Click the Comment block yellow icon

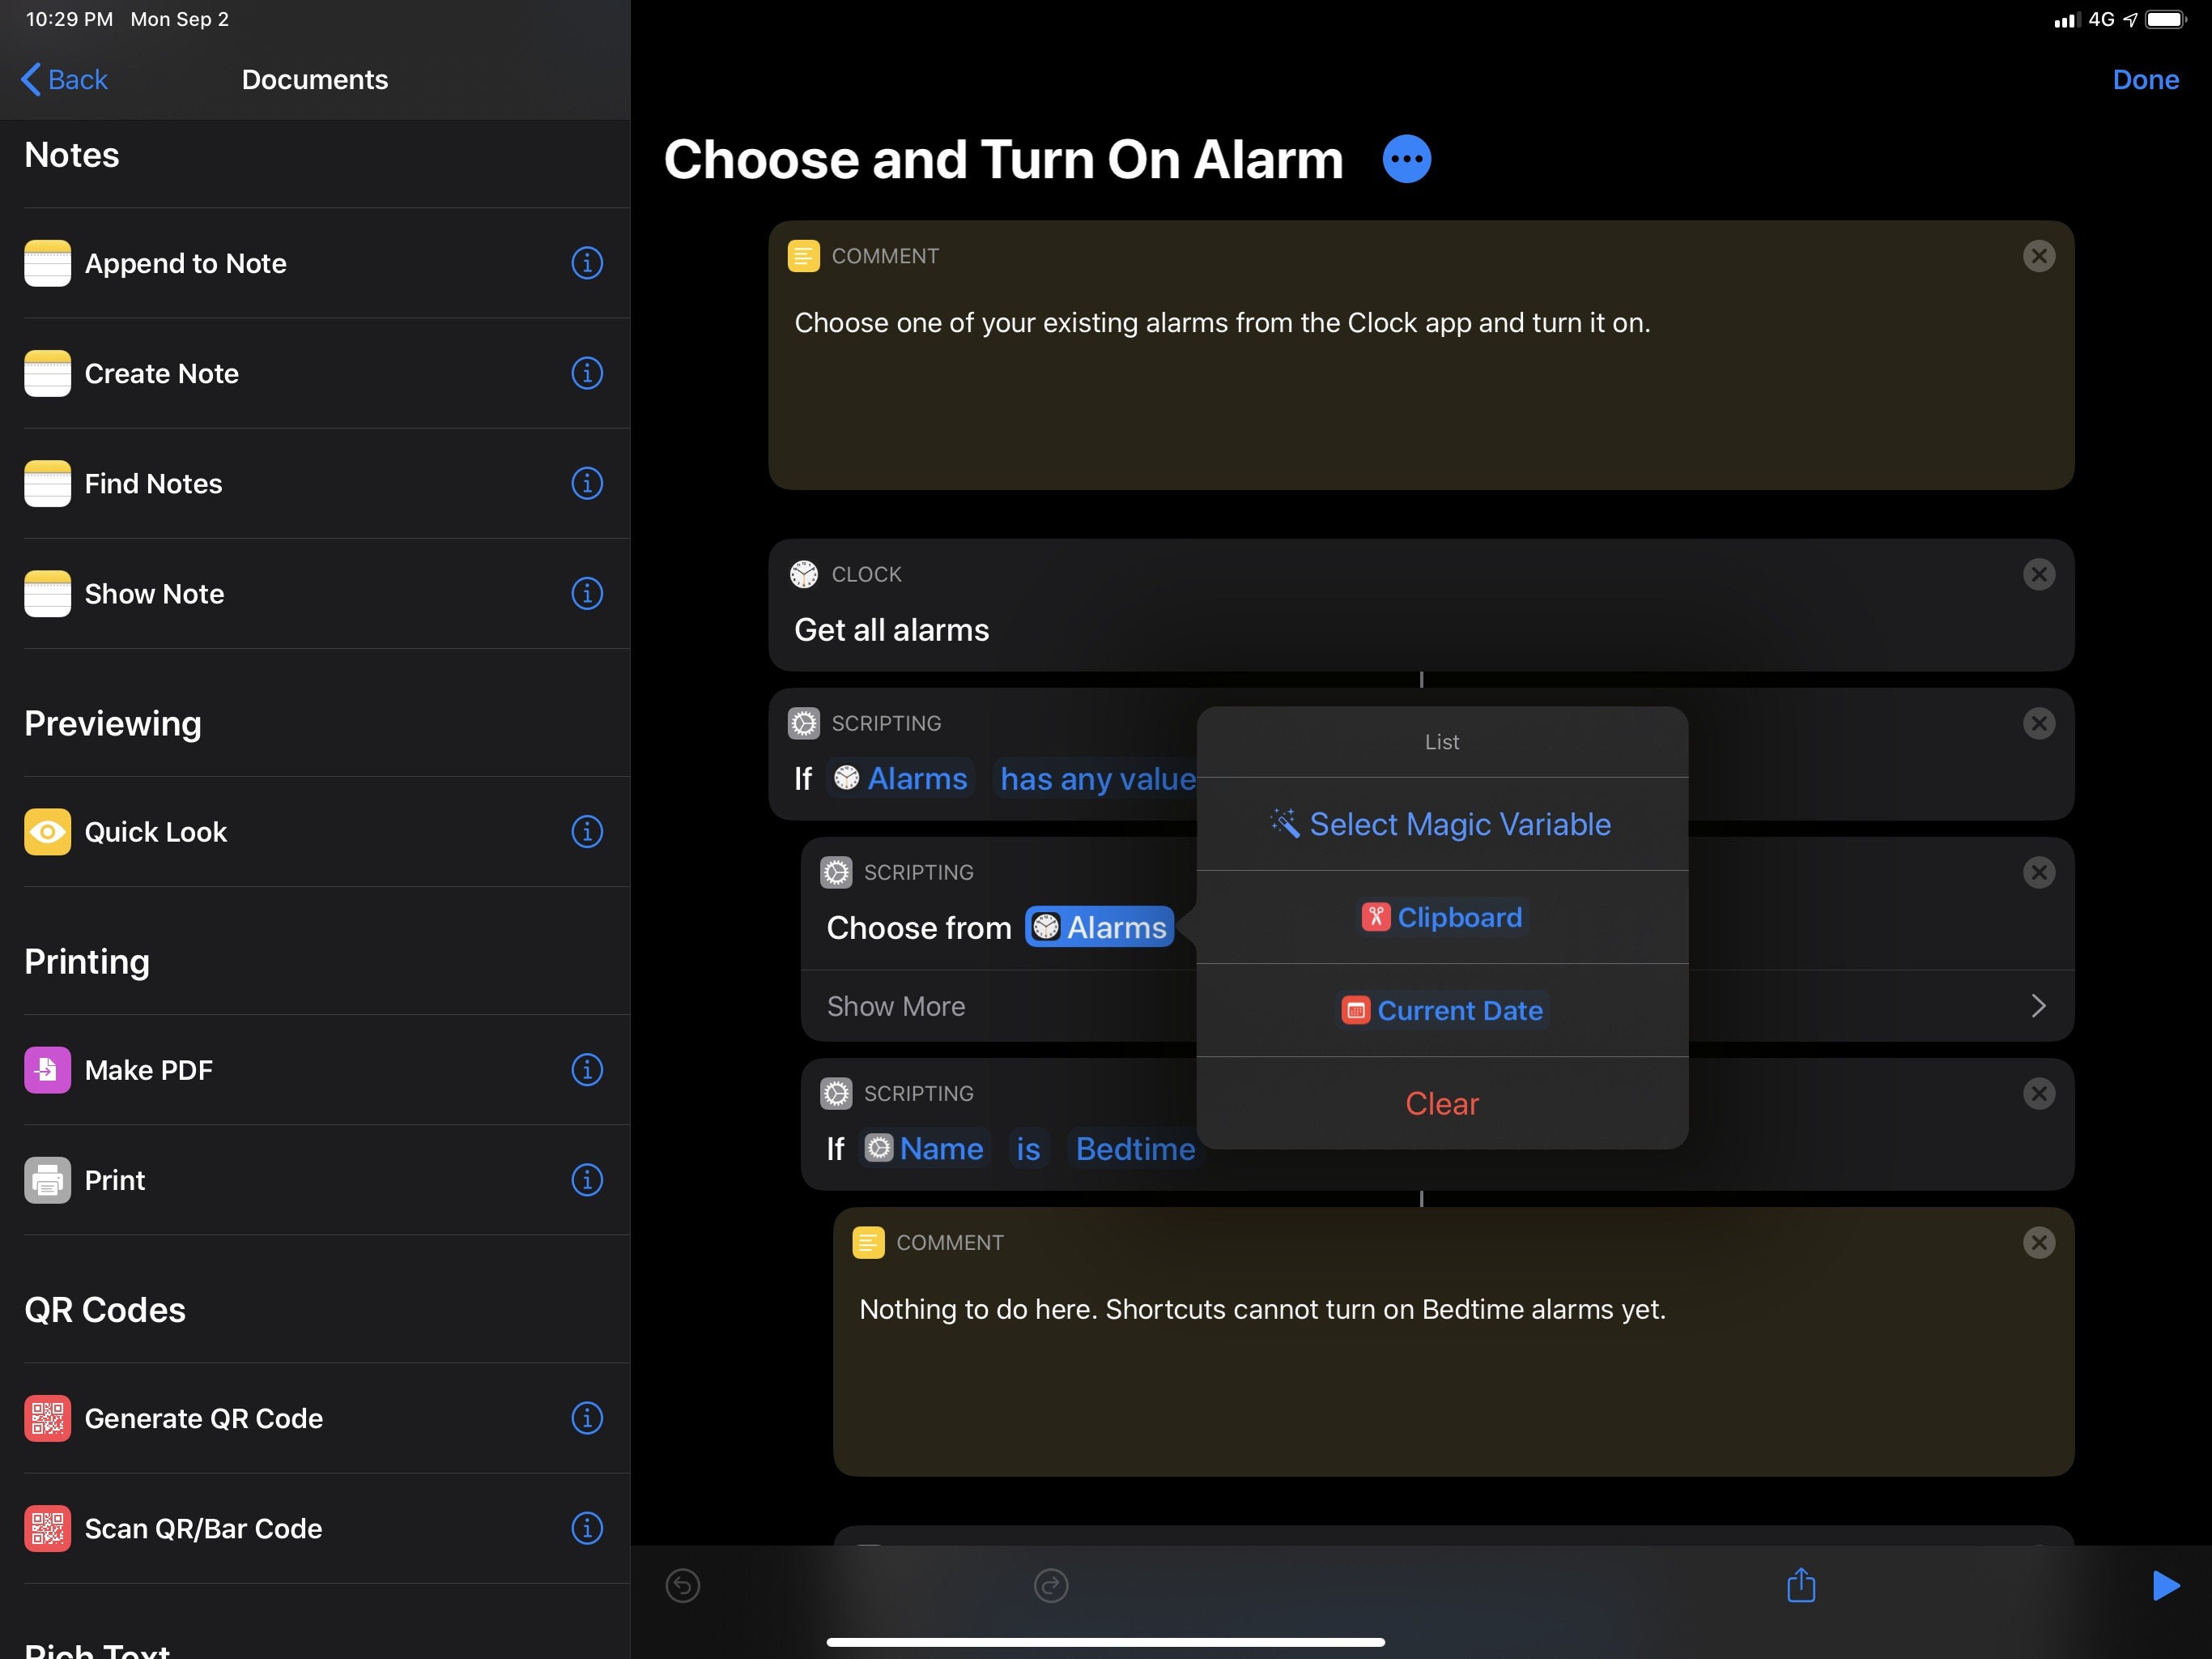pyautogui.click(x=805, y=254)
